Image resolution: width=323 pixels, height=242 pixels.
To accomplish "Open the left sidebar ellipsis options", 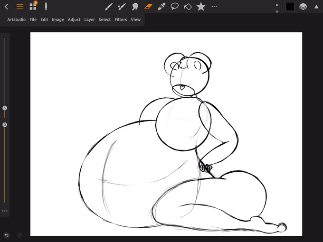I will coord(5,211).
